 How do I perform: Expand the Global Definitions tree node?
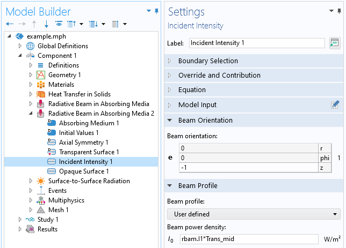pos(20,46)
